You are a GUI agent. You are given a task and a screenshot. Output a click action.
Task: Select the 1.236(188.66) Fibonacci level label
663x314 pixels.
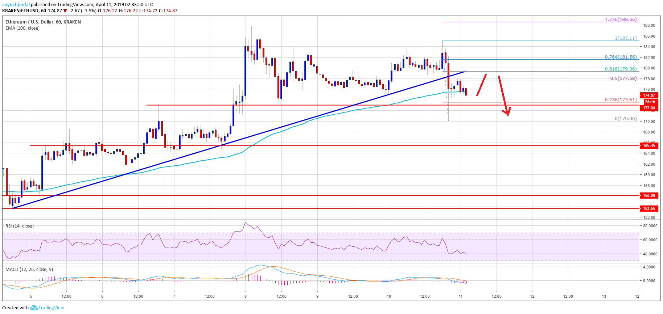click(620, 19)
